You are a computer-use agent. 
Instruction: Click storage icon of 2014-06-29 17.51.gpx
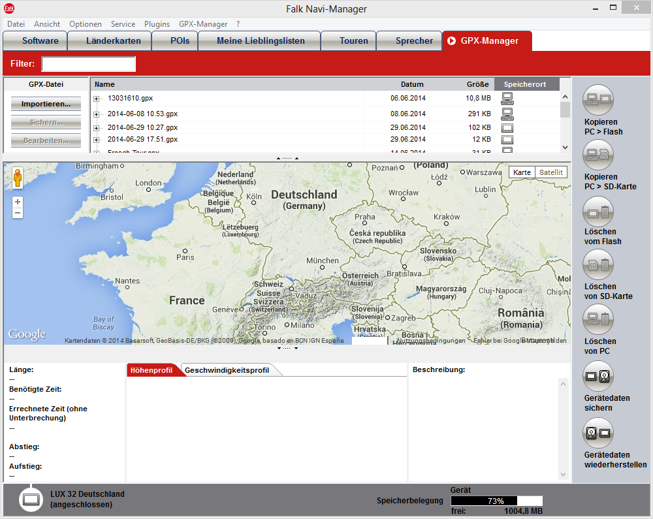click(x=507, y=140)
